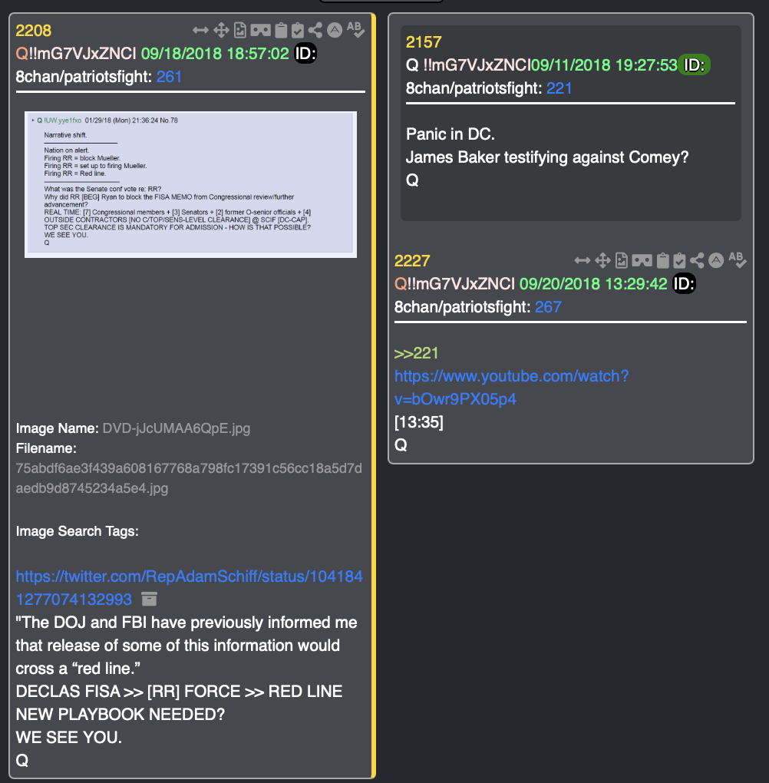Click the horizontal expand arrows on post 2208

pos(201,31)
